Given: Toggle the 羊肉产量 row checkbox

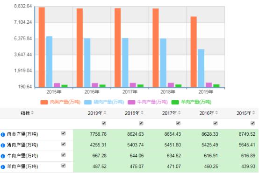Looking at the screenshot, I should click(64, 166).
